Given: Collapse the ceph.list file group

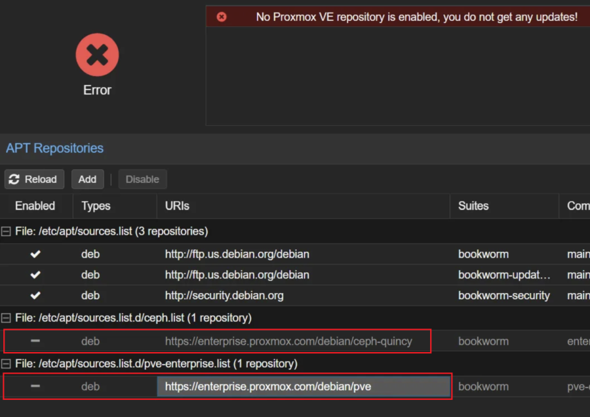Looking at the screenshot, I should tap(7, 318).
